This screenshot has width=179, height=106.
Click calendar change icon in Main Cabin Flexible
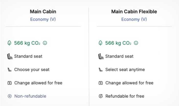[101, 83]
